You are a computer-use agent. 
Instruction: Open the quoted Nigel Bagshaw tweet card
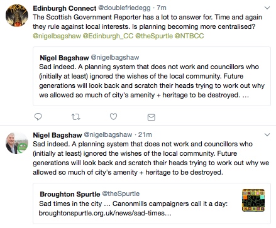coord(152,76)
